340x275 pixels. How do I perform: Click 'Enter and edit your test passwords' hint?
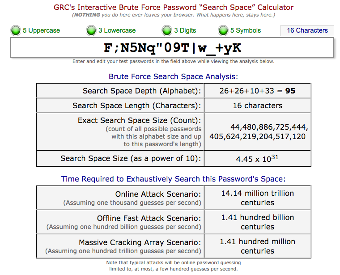[174, 61]
